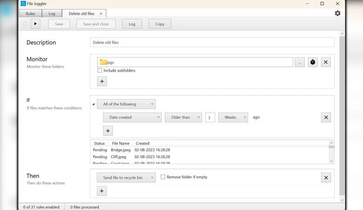Maximize the File Juggler window

pyautogui.click(x=322, y=3)
